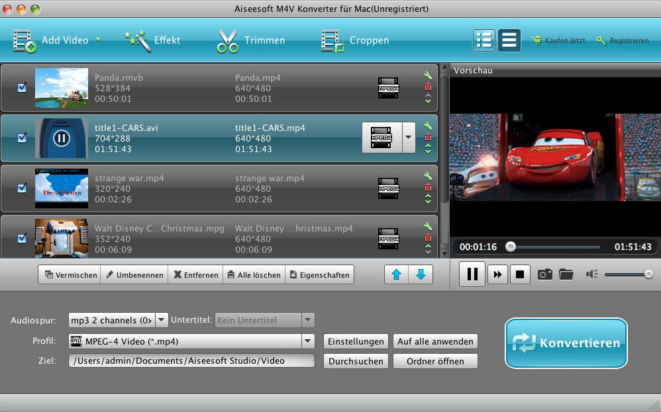Viewport: 661px width, 412px height.
Task: Open the Audiospur dropdown
Action: (x=162, y=320)
